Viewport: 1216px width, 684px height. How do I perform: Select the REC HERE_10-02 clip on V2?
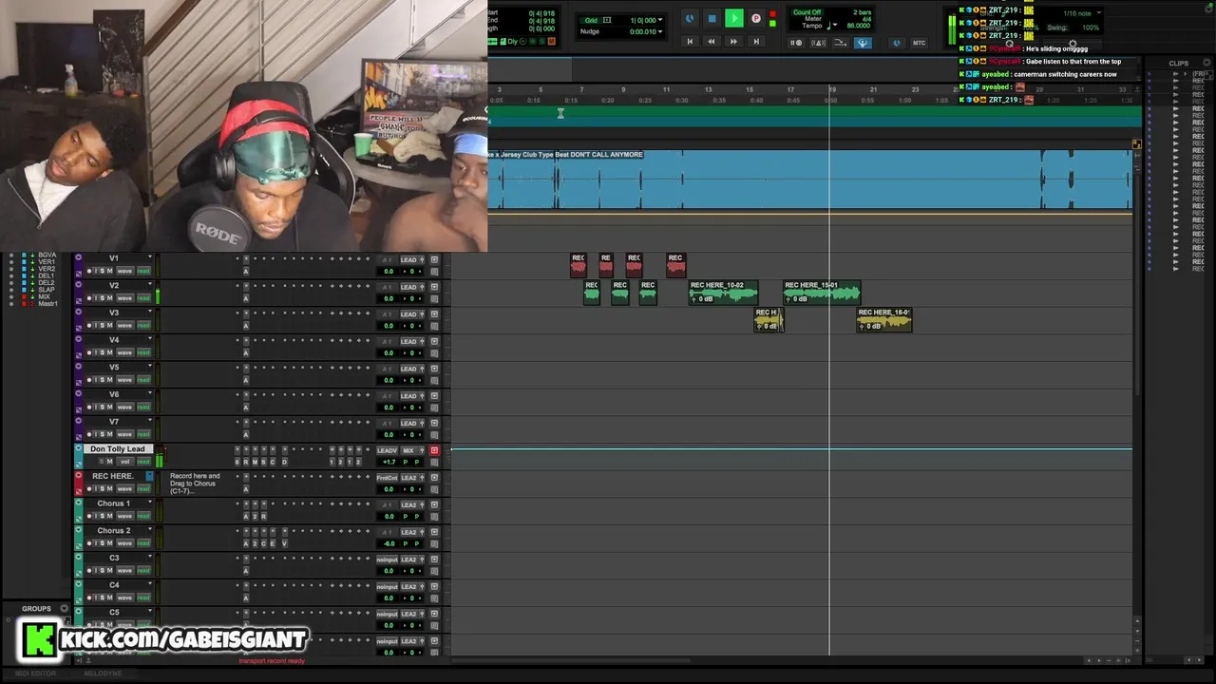[723, 292]
